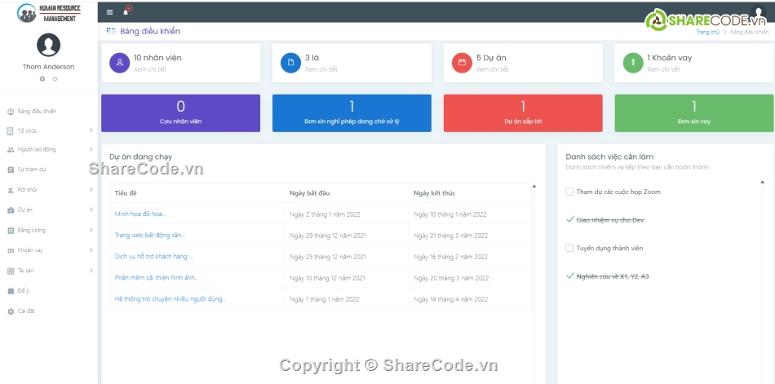
Task: Click the blue Đơn xin nghỉ phép card
Action: (352, 113)
